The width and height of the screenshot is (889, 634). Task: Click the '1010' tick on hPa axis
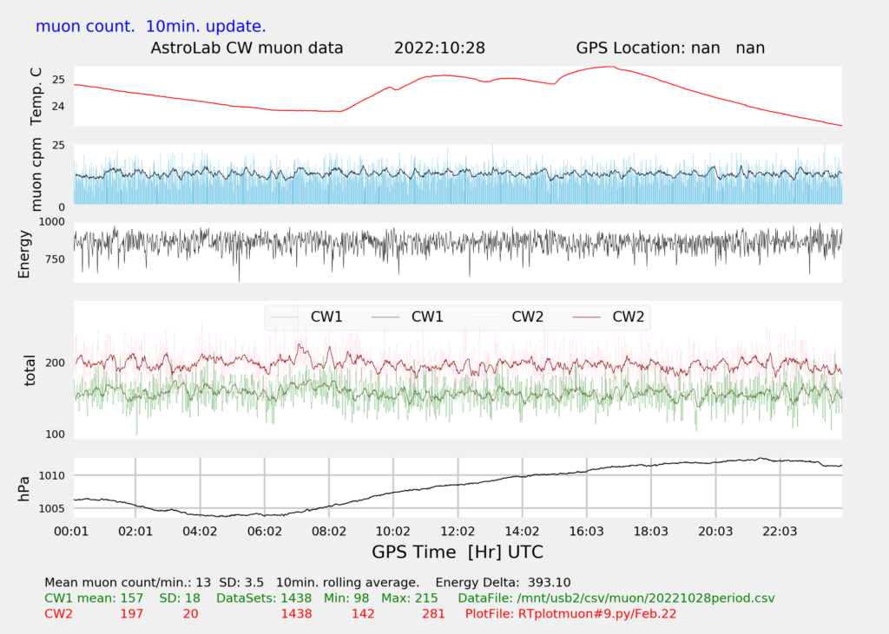(x=51, y=476)
